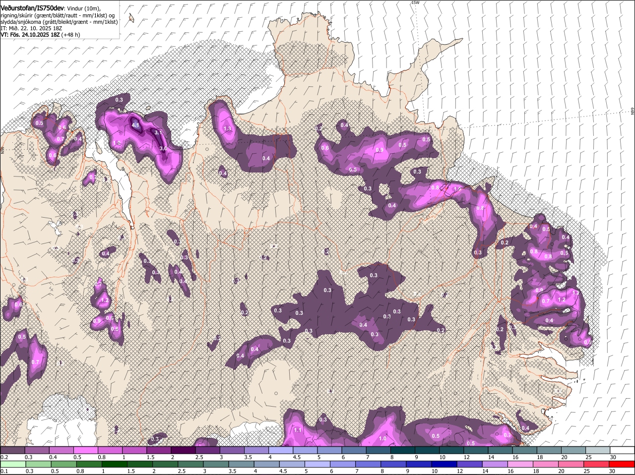635x475 pixels.
Task: Choose lower blue scale swatch starting at 7
Action: click(368, 464)
